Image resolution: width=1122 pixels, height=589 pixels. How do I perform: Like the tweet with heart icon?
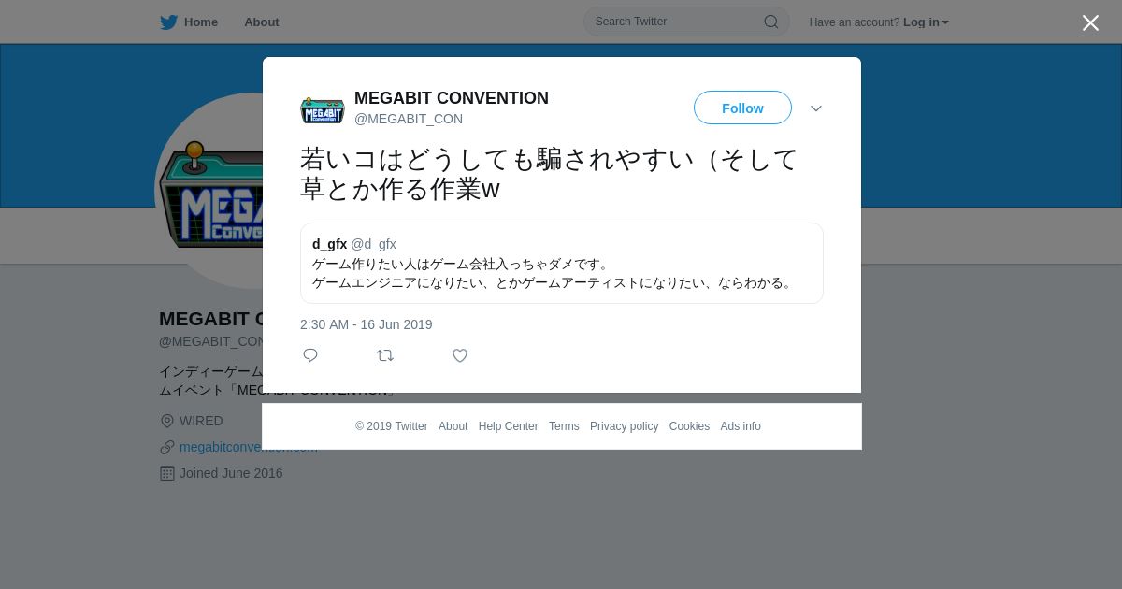click(x=460, y=355)
